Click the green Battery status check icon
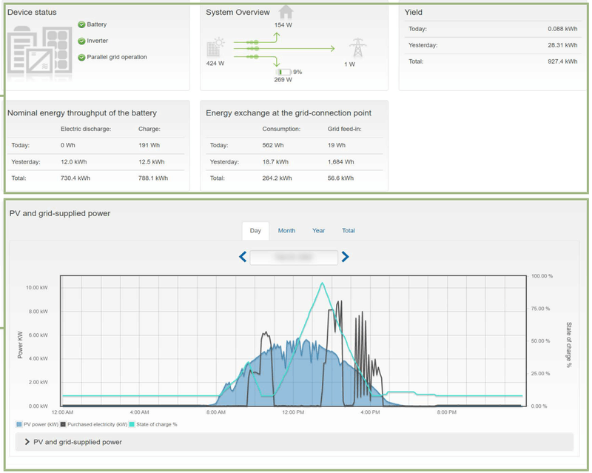Screen dimensions: 592x473 (81, 24)
